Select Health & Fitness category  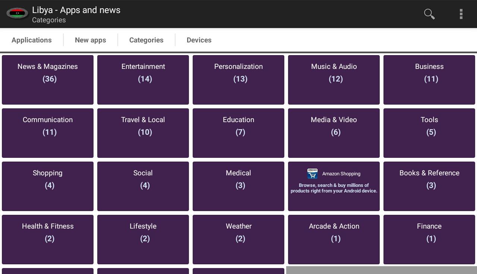[48, 239]
